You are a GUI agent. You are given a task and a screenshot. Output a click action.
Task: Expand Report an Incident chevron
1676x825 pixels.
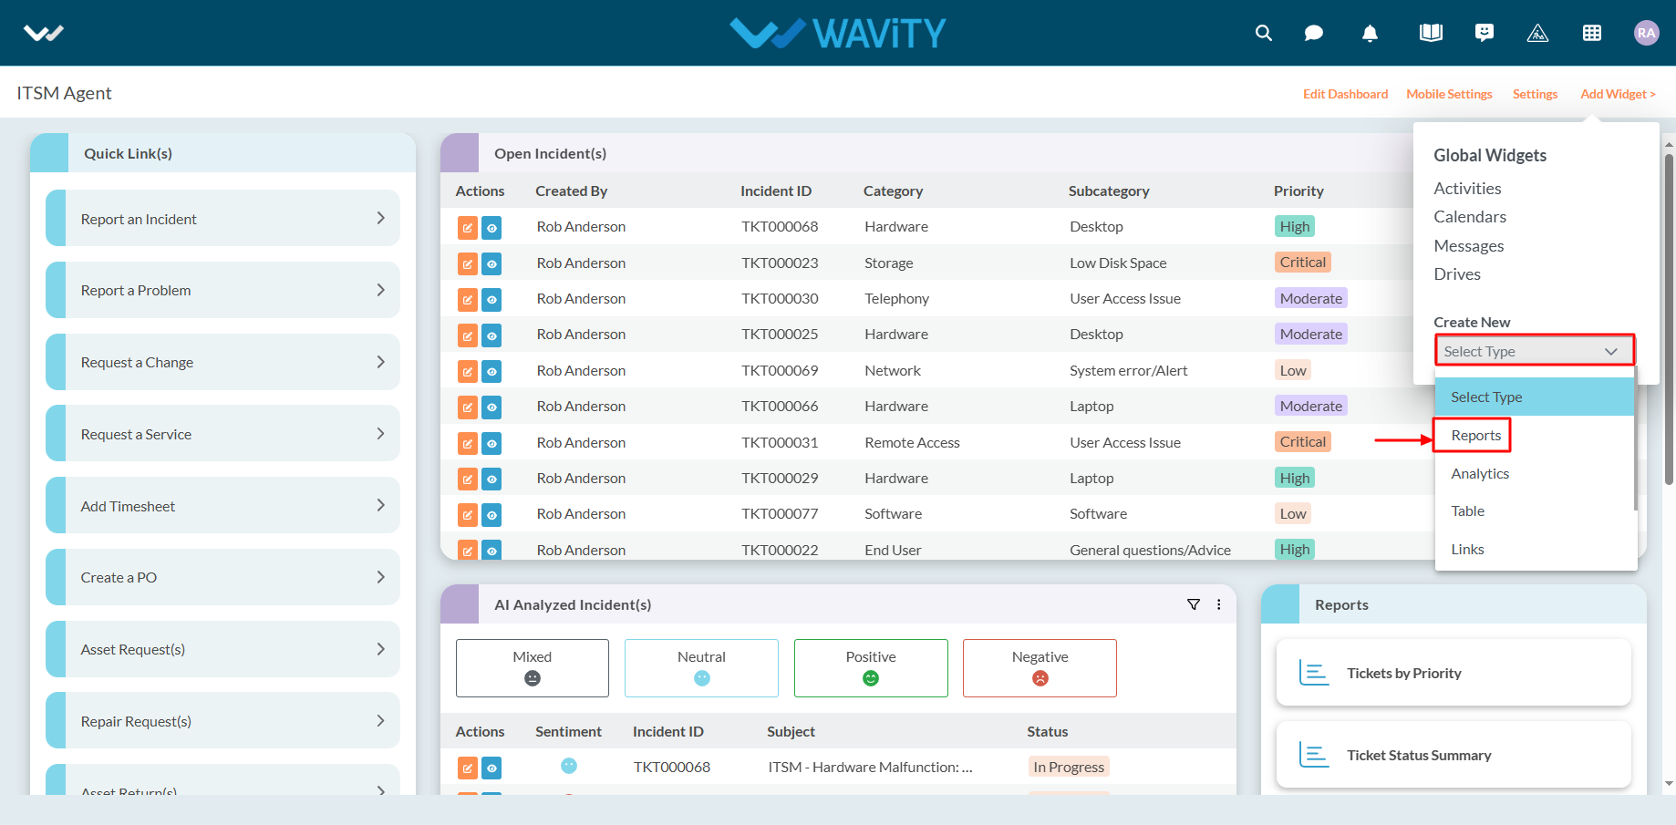(x=381, y=218)
